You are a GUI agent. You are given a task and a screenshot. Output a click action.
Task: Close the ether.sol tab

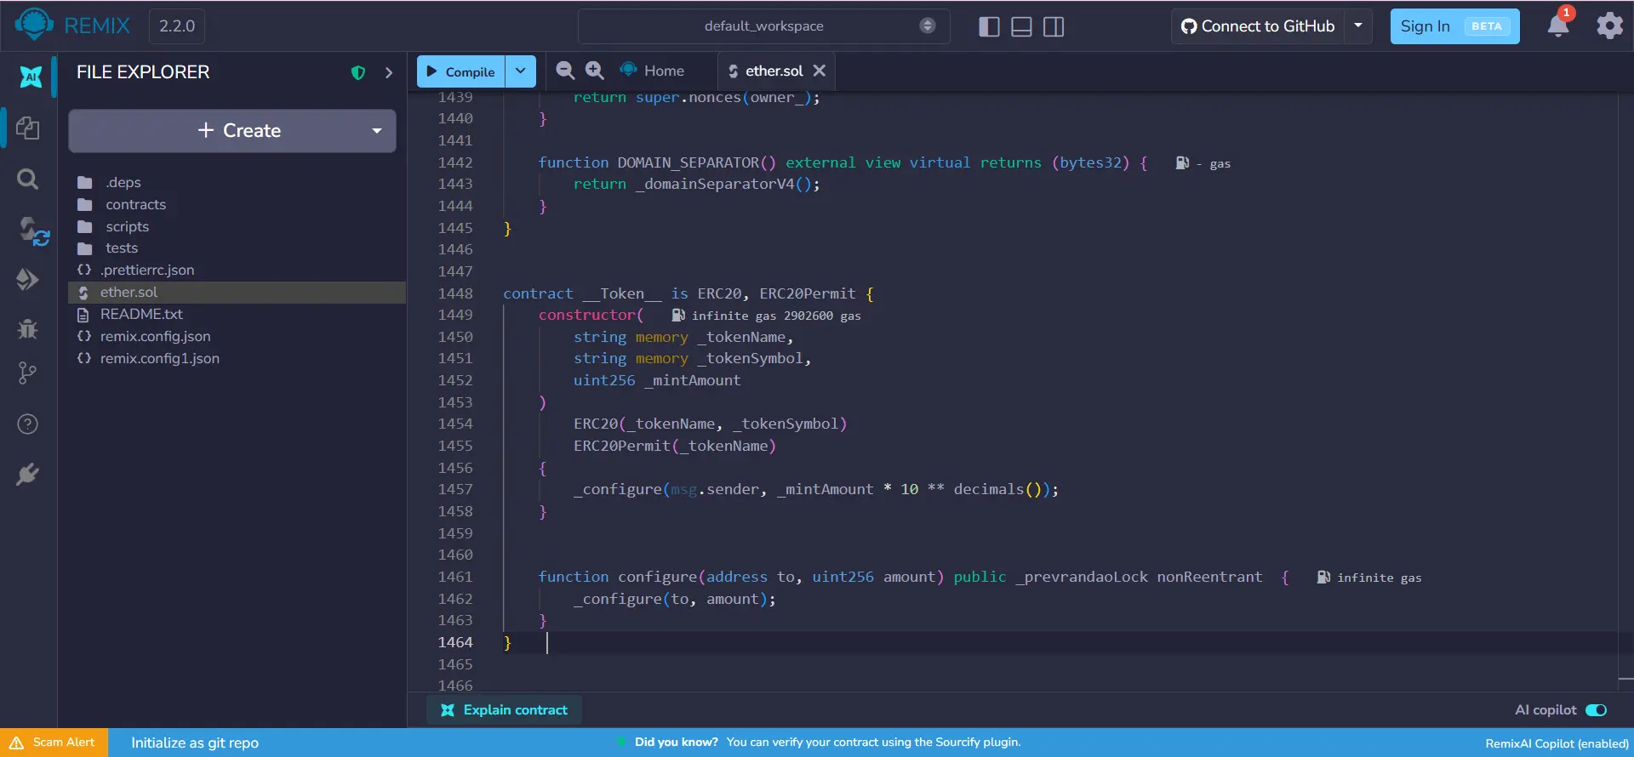[819, 71]
